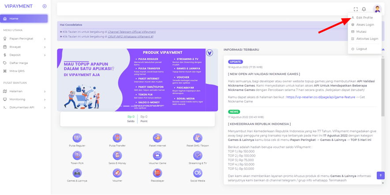Open the fullscreen toggle icon
Viewport: 390px width, 195px height.
click(x=356, y=9)
